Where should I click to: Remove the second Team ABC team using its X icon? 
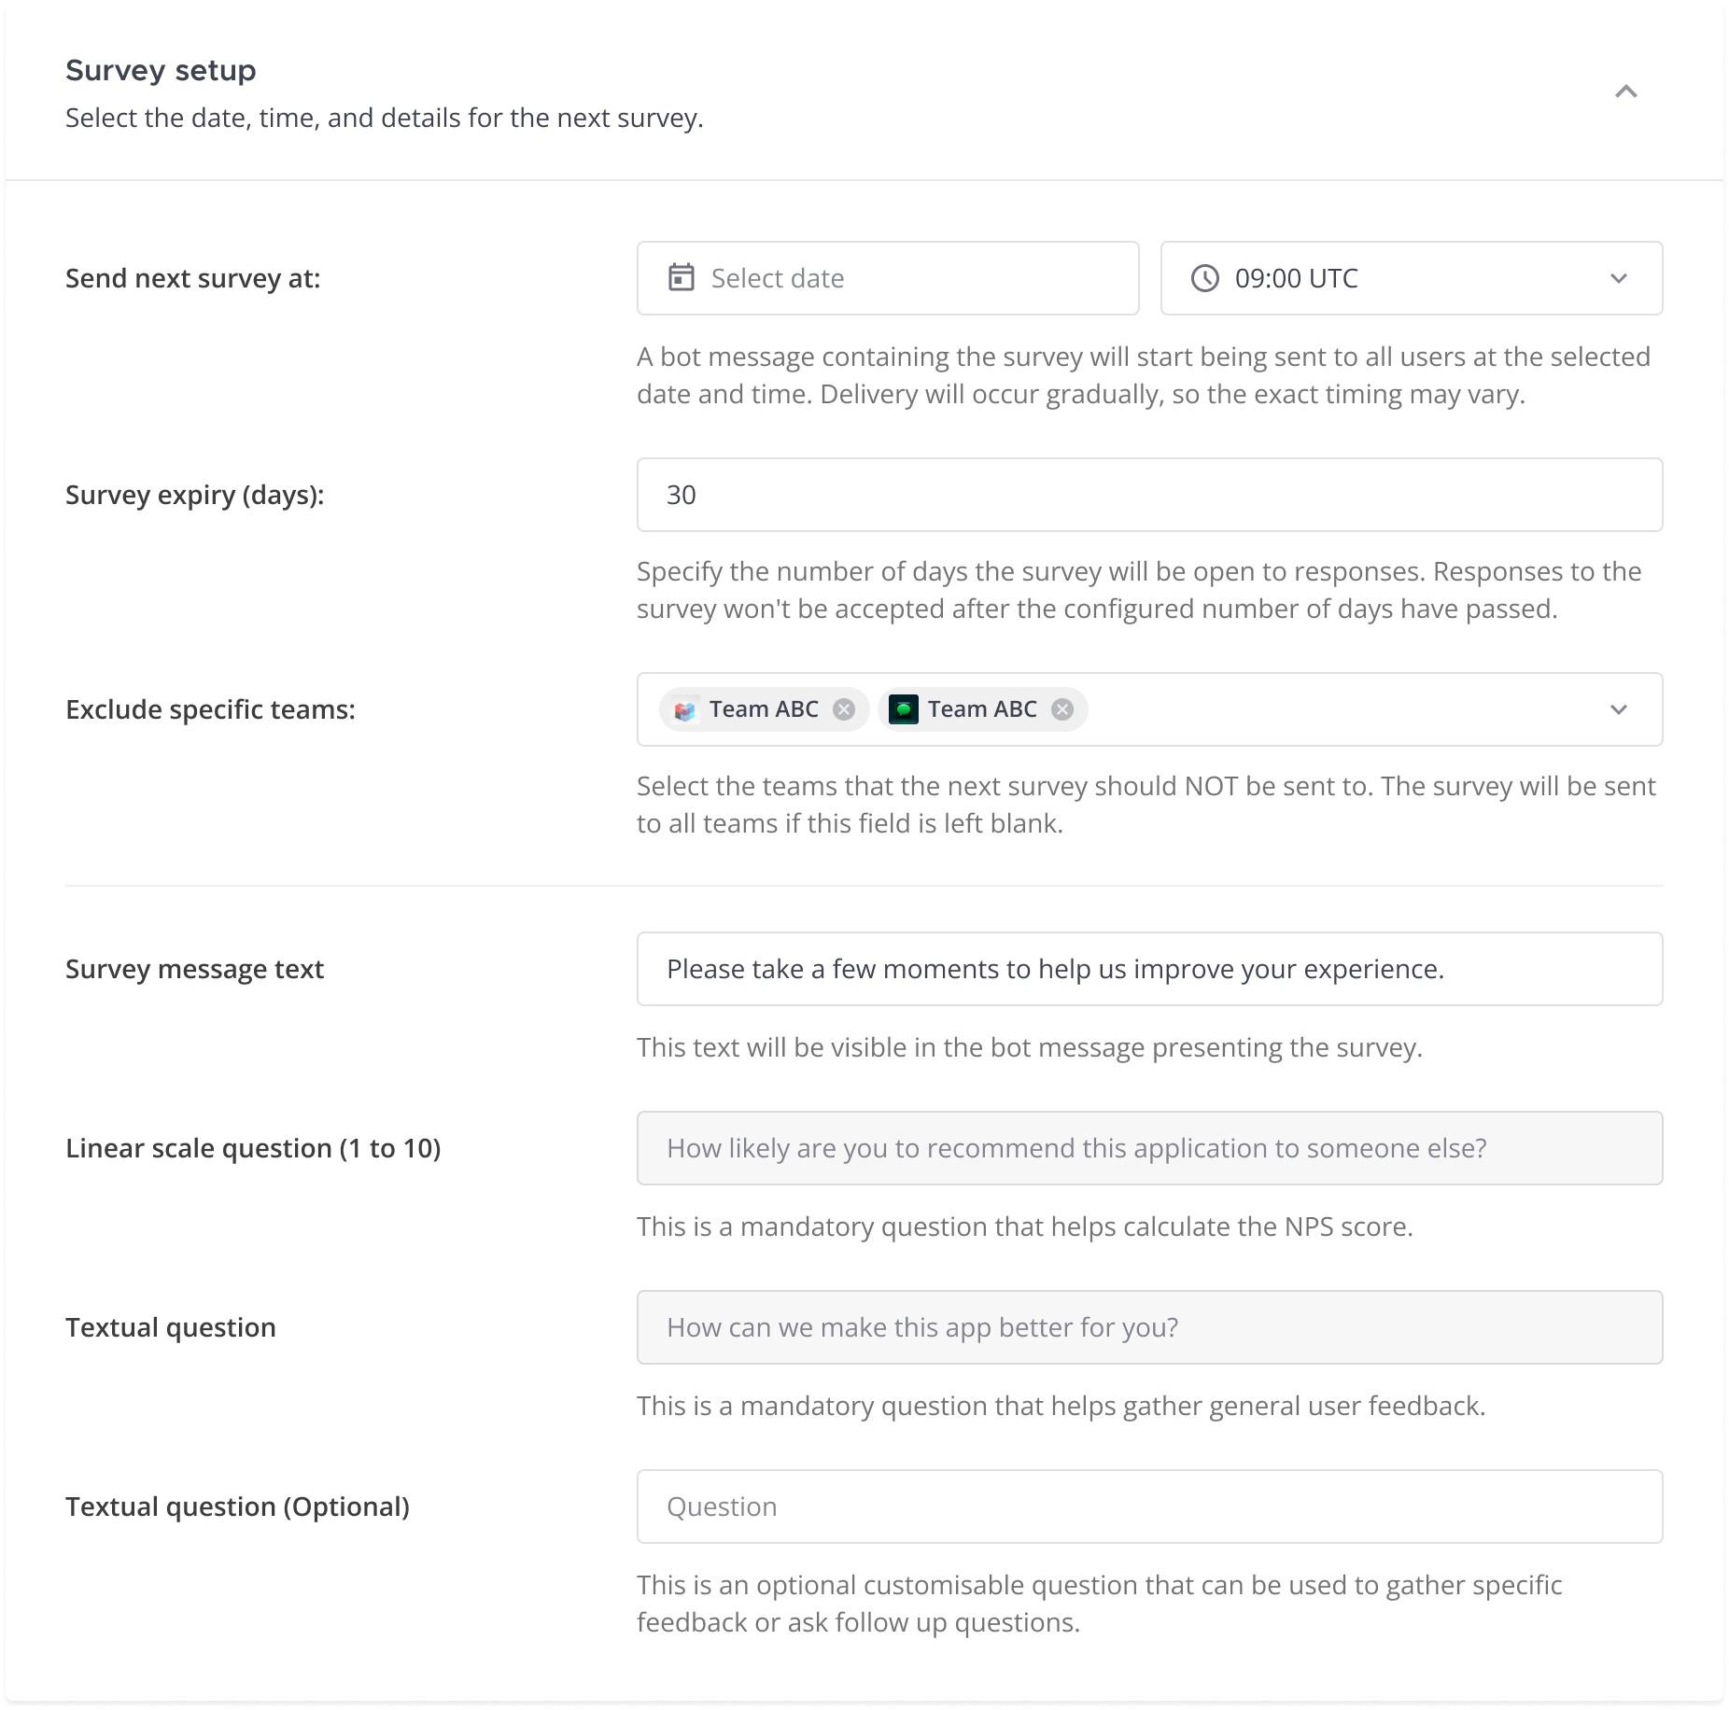coord(1062,709)
